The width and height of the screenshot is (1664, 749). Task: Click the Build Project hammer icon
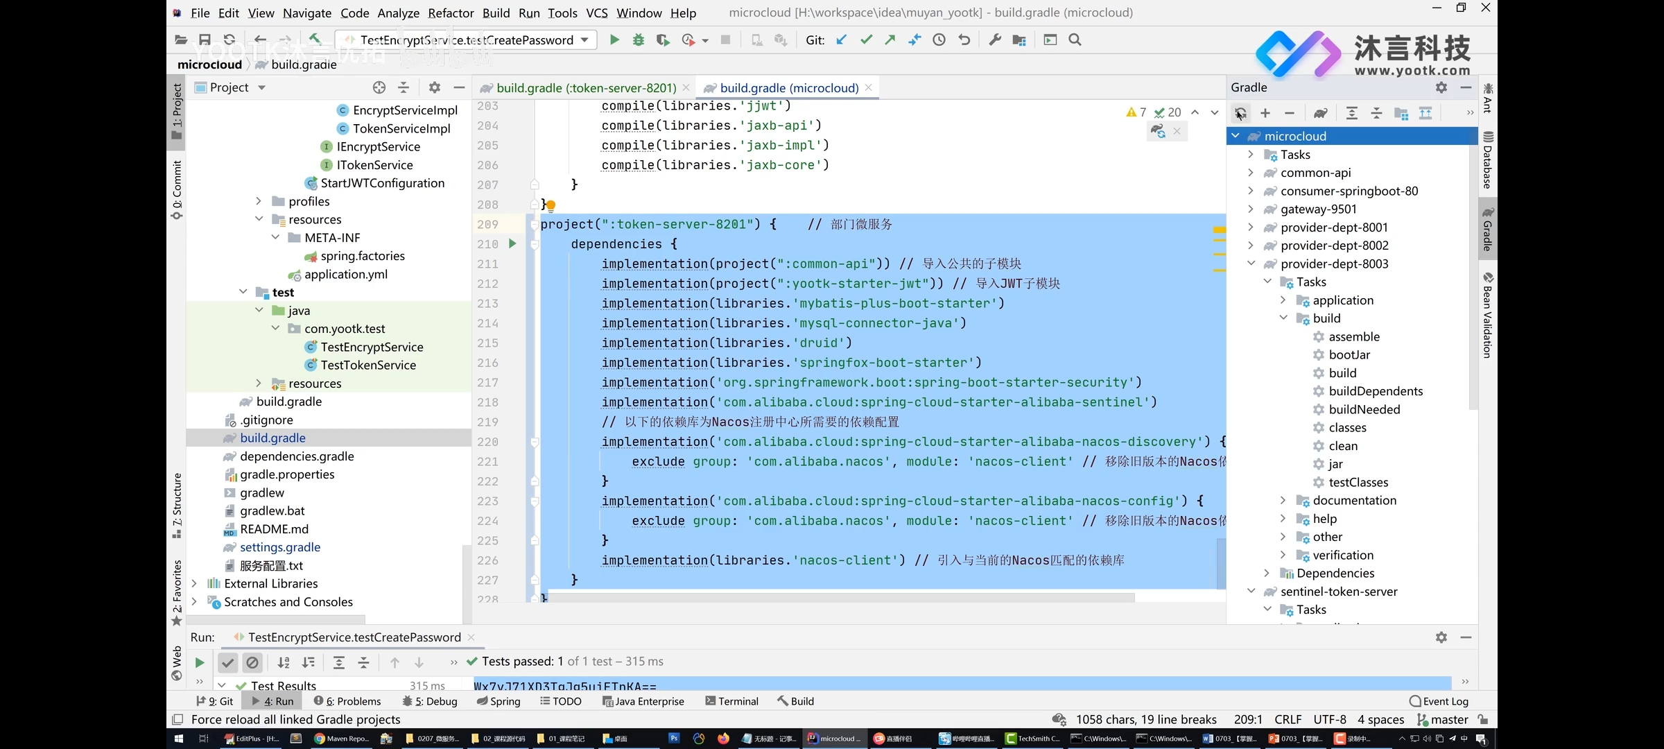tap(315, 40)
